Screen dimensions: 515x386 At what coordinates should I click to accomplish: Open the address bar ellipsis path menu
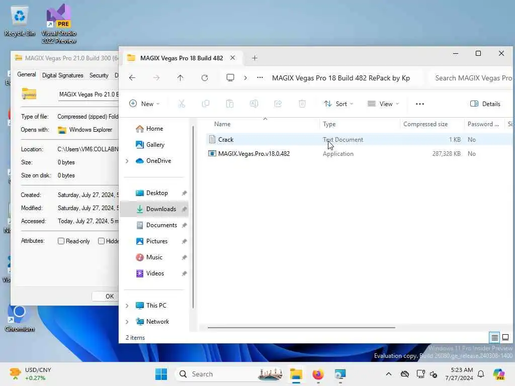pyautogui.click(x=260, y=78)
